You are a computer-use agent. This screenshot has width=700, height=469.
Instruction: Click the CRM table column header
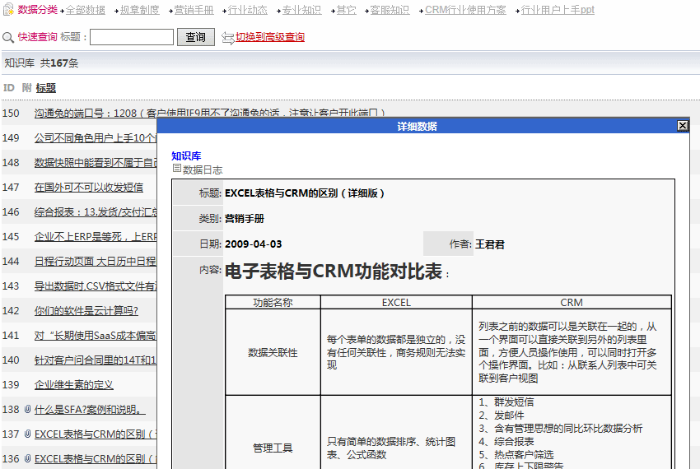[x=572, y=303]
